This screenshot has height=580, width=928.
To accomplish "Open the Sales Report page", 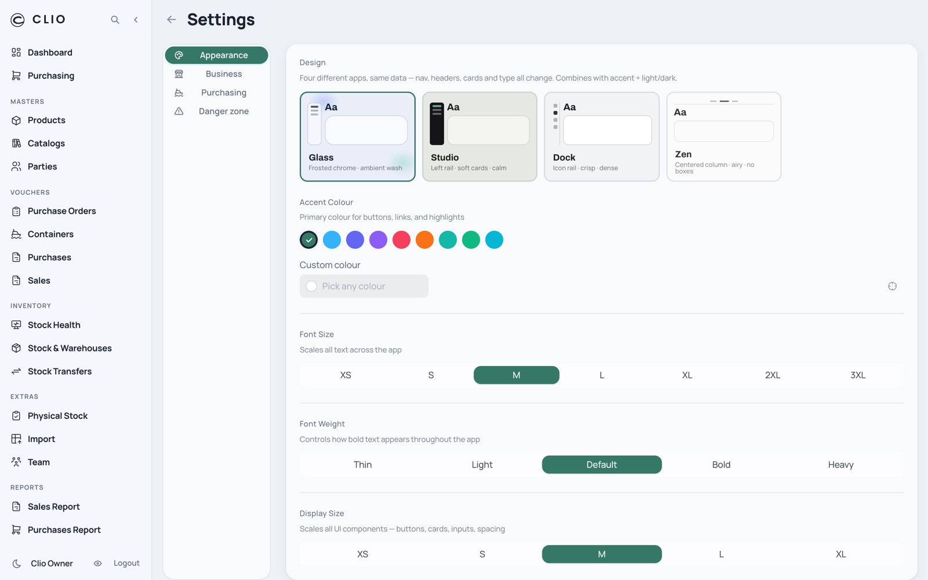I will (x=54, y=506).
